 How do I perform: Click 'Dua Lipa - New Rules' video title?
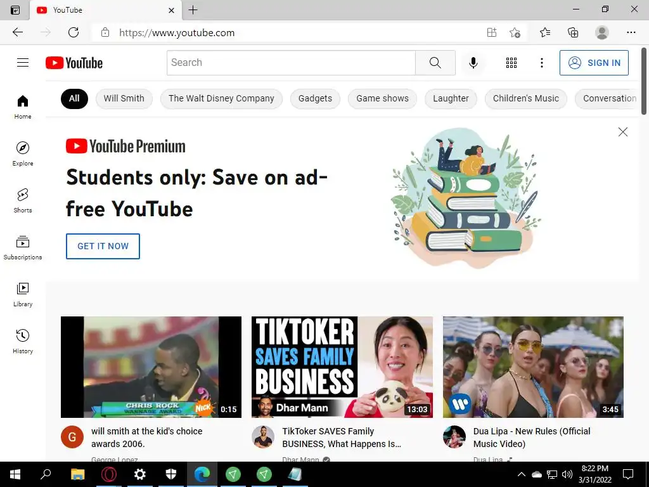pos(532,438)
